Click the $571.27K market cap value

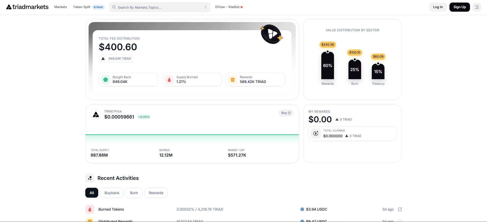(x=237, y=155)
